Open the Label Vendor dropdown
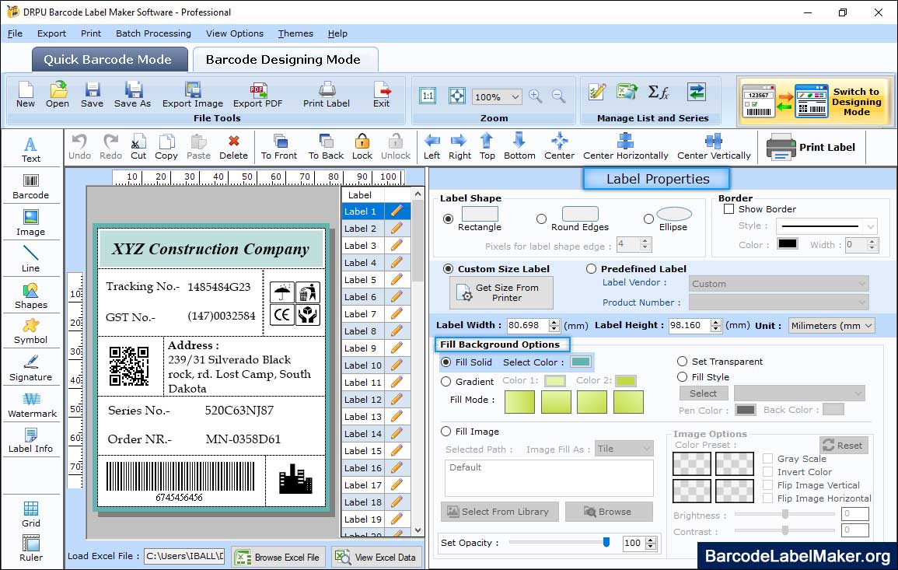The height and width of the screenshot is (570, 898). pyautogui.click(x=778, y=284)
